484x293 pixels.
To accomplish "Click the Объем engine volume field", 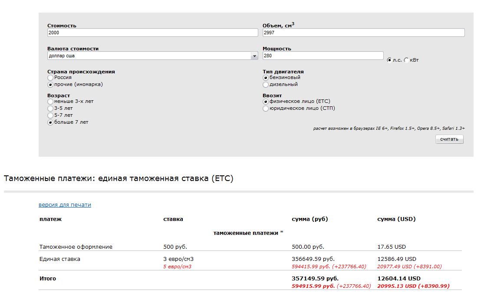I will 363,33.
